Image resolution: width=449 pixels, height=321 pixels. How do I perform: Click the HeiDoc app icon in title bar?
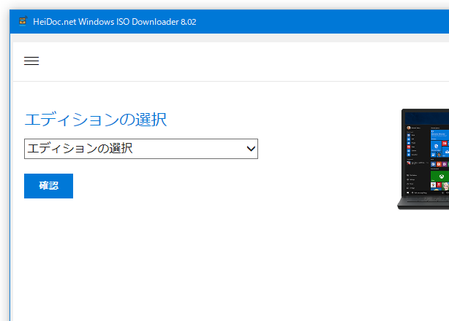tap(23, 21)
